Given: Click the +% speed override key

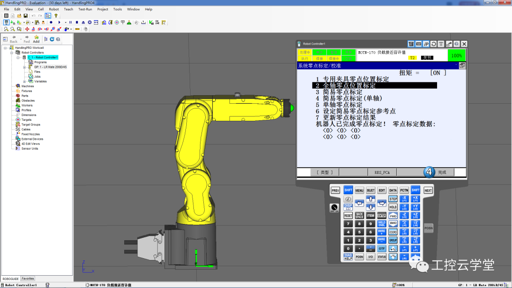Looking at the screenshot, I should tap(393, 249).
